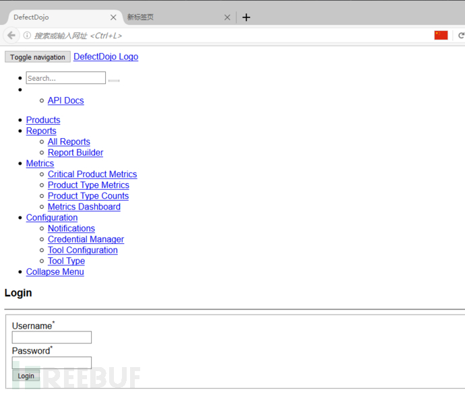This screenshot has height=394, width=465.
Task: Click the browser back arrow button
Action: click(x=11, y=36)
